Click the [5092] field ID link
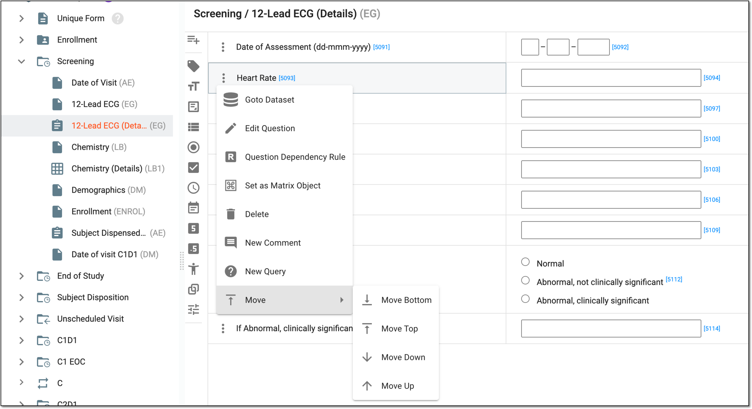This screenshot has width=752, height=409. click(620, 47)
